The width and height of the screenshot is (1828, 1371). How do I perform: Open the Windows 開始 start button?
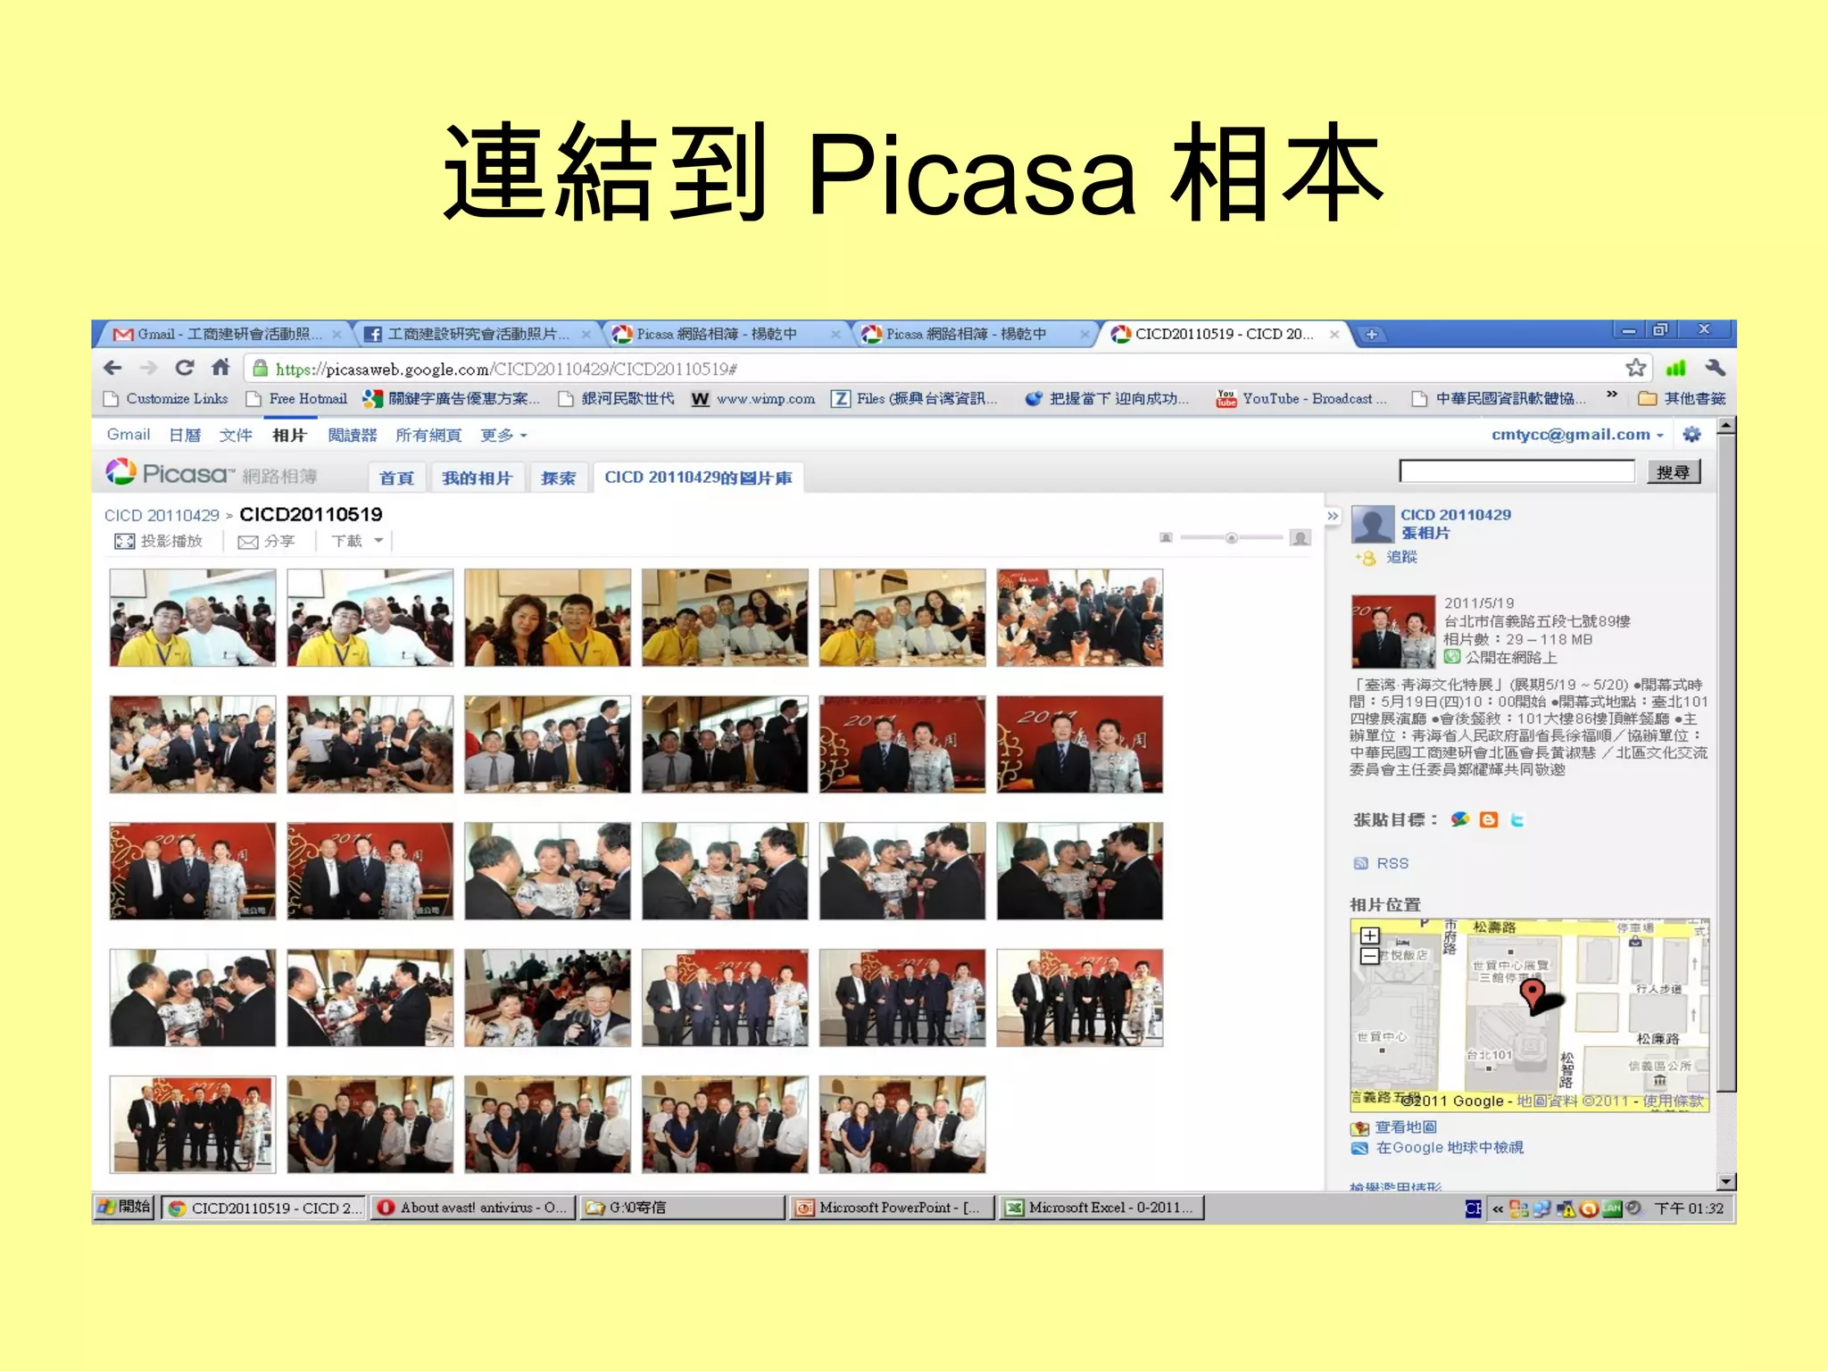pos(124,1207)
